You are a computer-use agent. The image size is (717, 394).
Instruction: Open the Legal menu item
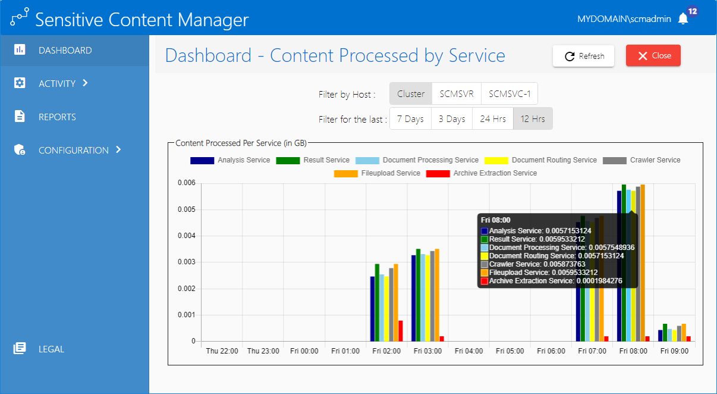tap(51, 349)
